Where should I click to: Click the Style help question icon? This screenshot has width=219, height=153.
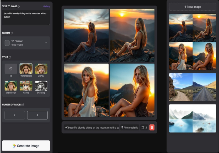click(x=10, y=57)
